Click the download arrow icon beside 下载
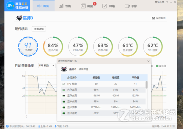Image resolution: width=183 pixels, height=129 pixels. click(56, 126)
